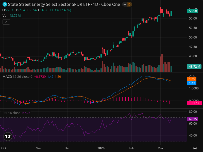Click the 56.98 last price label
This screenshot has width=203, height=152.
tap(193, 11)
